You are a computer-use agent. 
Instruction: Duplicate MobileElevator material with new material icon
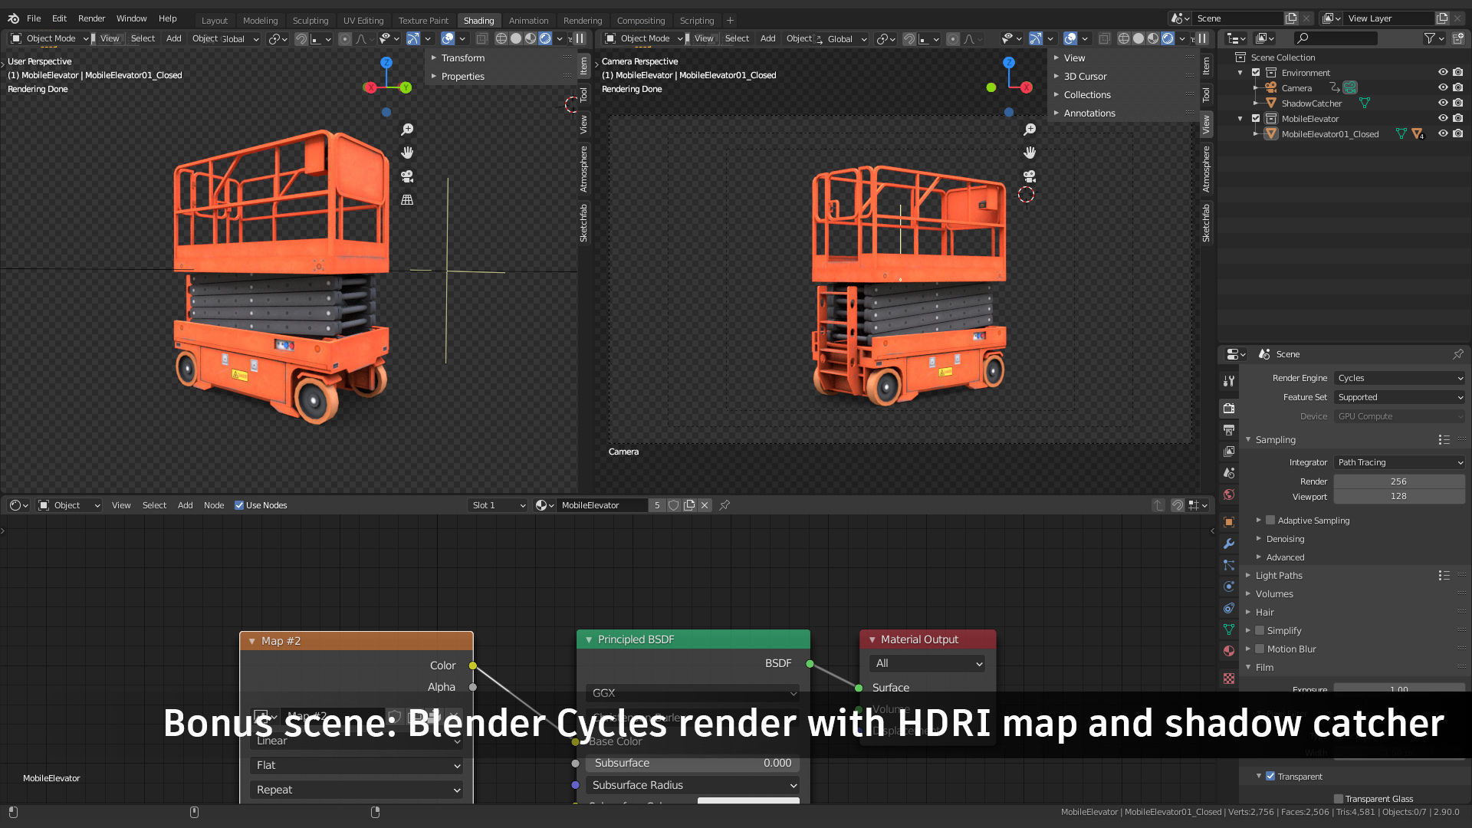pyautogui.click(x=689, y=505)
